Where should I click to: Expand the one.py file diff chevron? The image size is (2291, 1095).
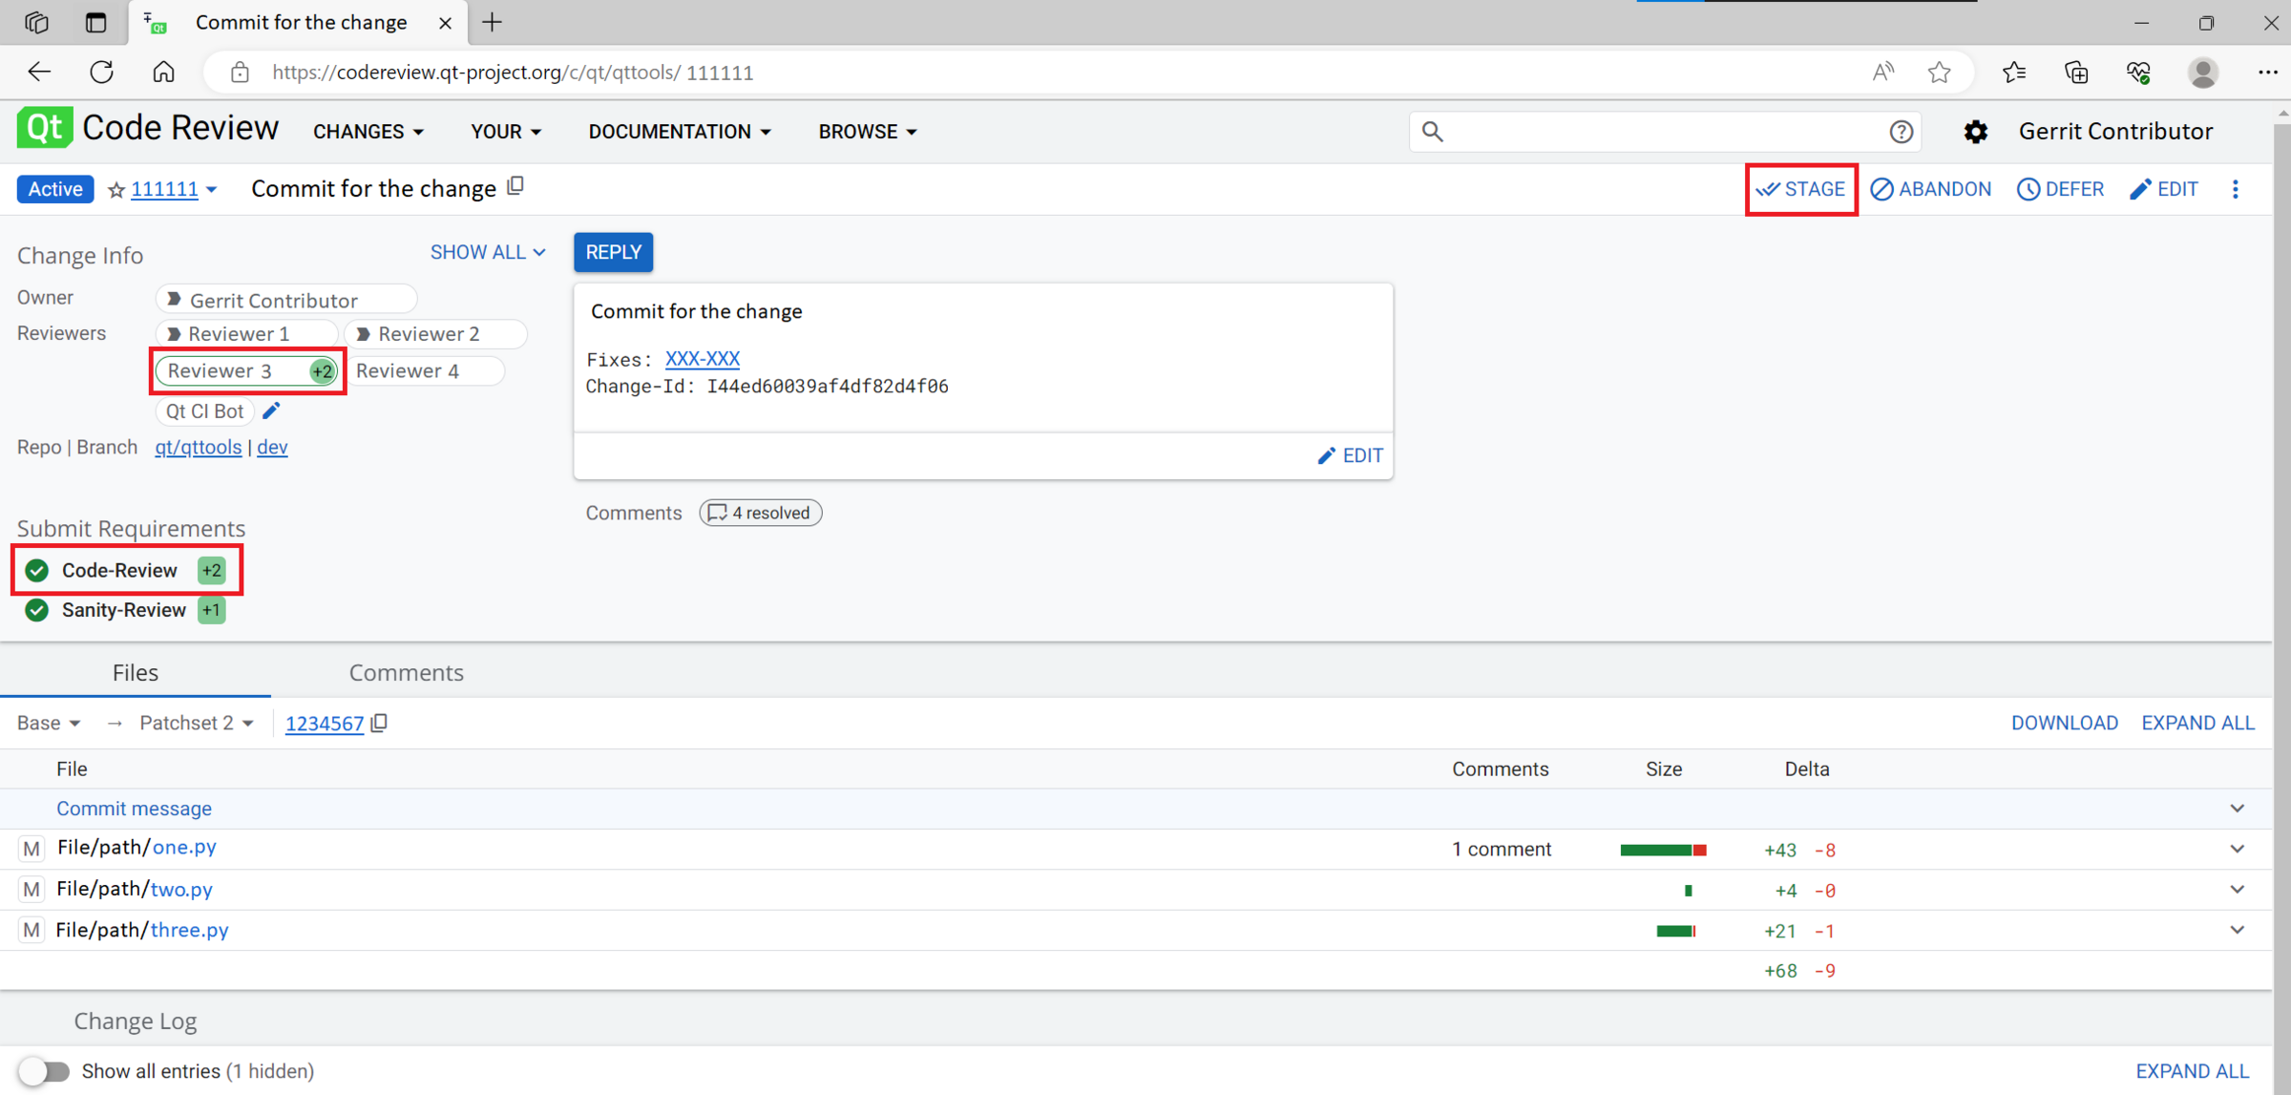point(2237,849)
